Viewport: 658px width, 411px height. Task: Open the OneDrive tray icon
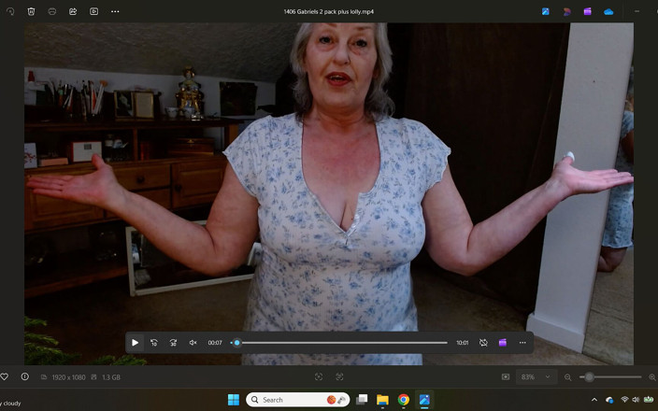(x=608, y=400)
